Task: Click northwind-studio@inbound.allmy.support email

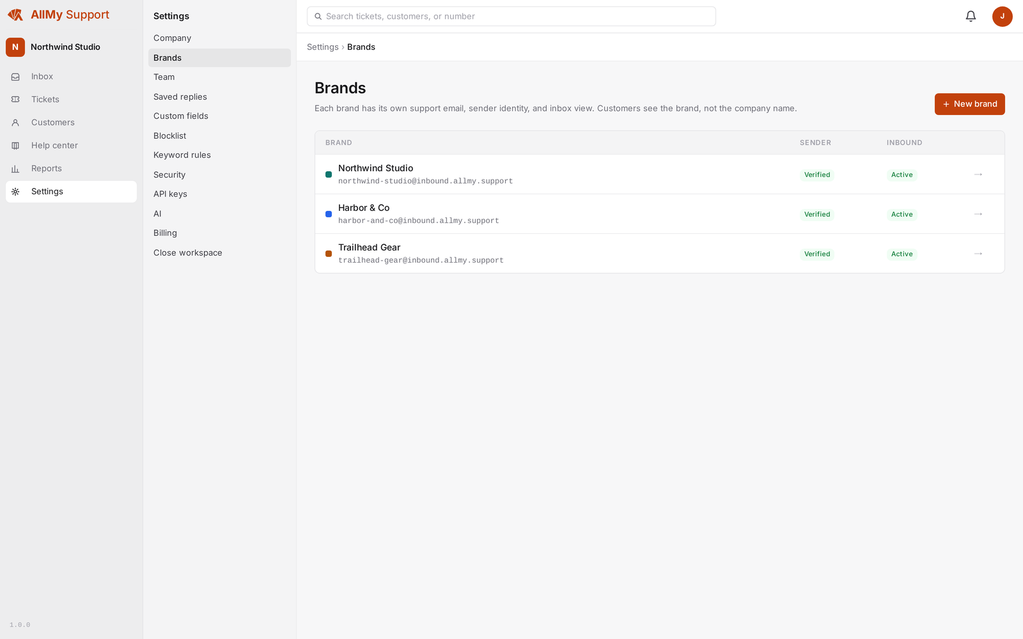Action: pyautogui.click(x=426, y=181)
